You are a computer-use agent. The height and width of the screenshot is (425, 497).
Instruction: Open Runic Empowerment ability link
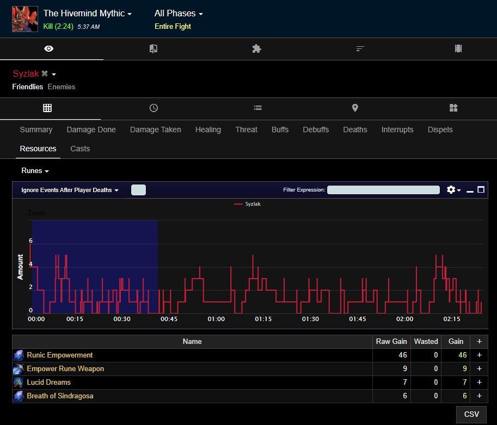click(60, 355)
